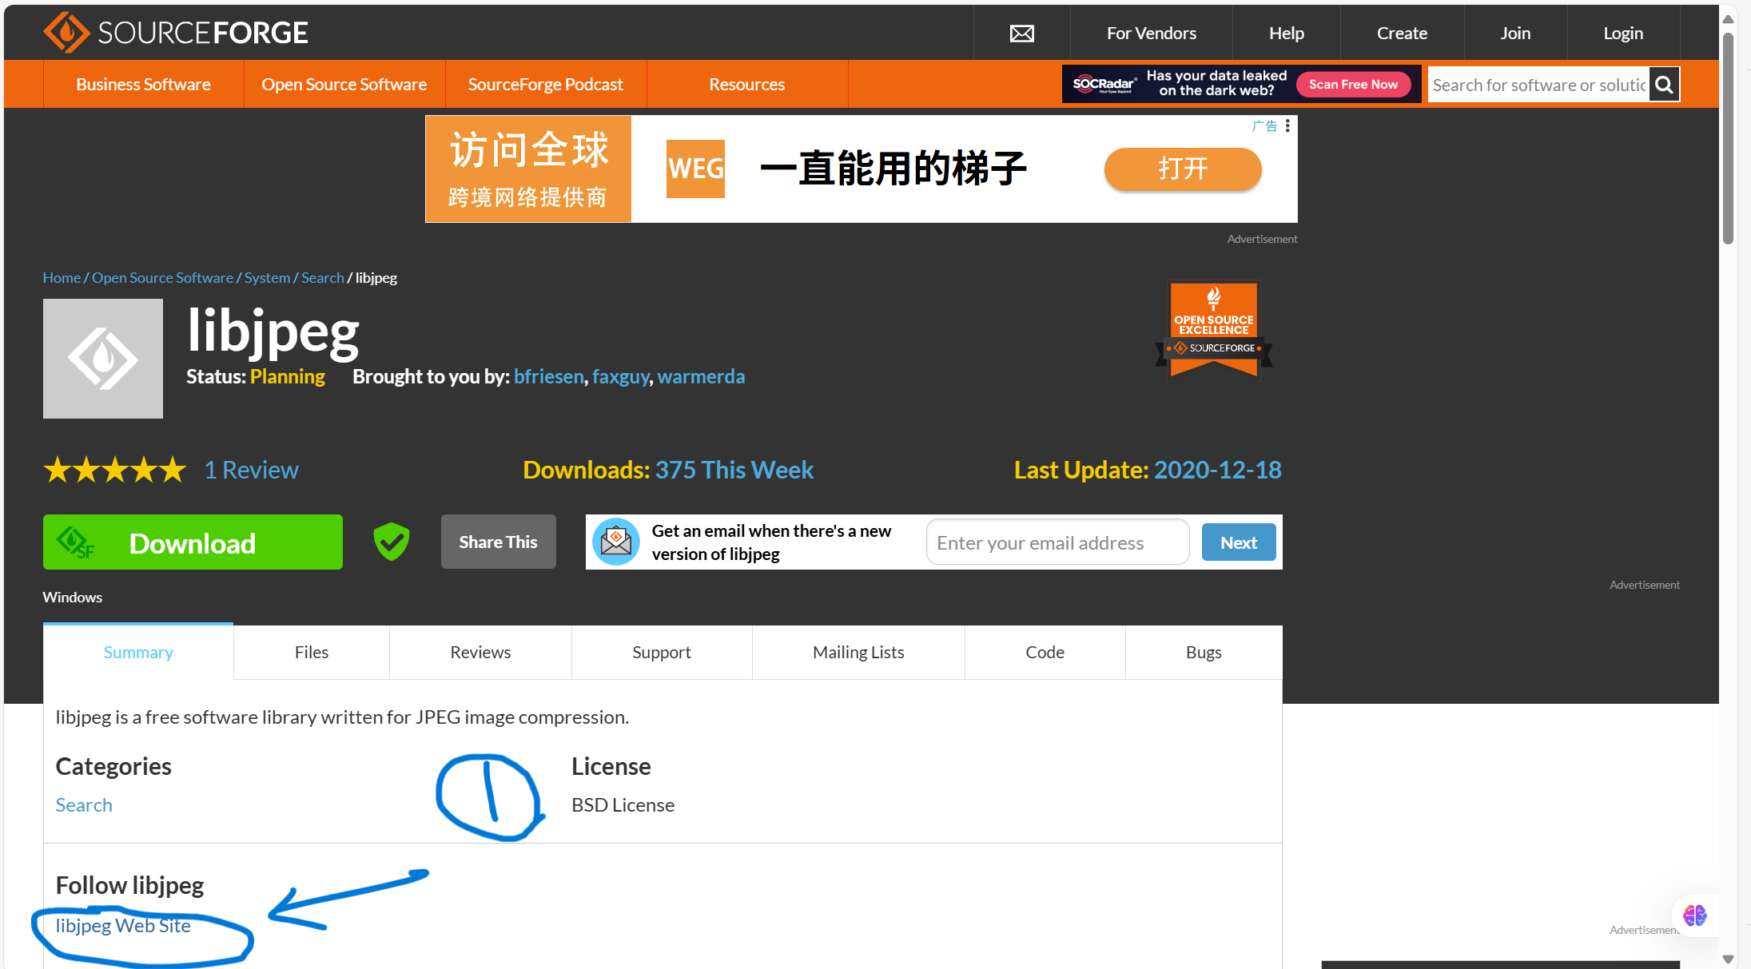Switch to the Files tab
Viewport: 1751px width, 969px height.
click(x=311, y=652)
